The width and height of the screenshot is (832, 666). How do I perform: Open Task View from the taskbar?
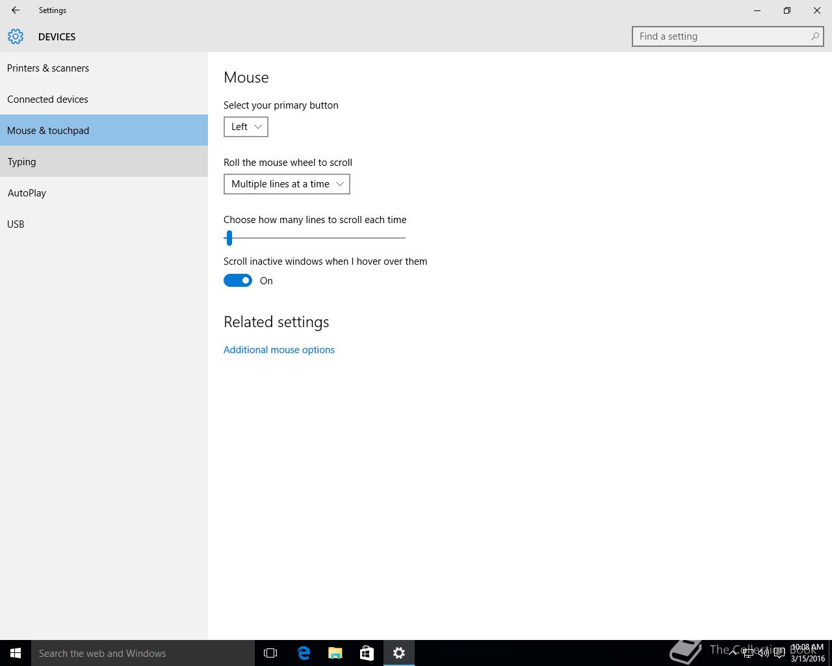270,653
